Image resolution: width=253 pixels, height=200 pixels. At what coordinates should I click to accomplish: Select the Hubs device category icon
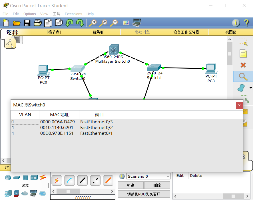coord(25,177)
